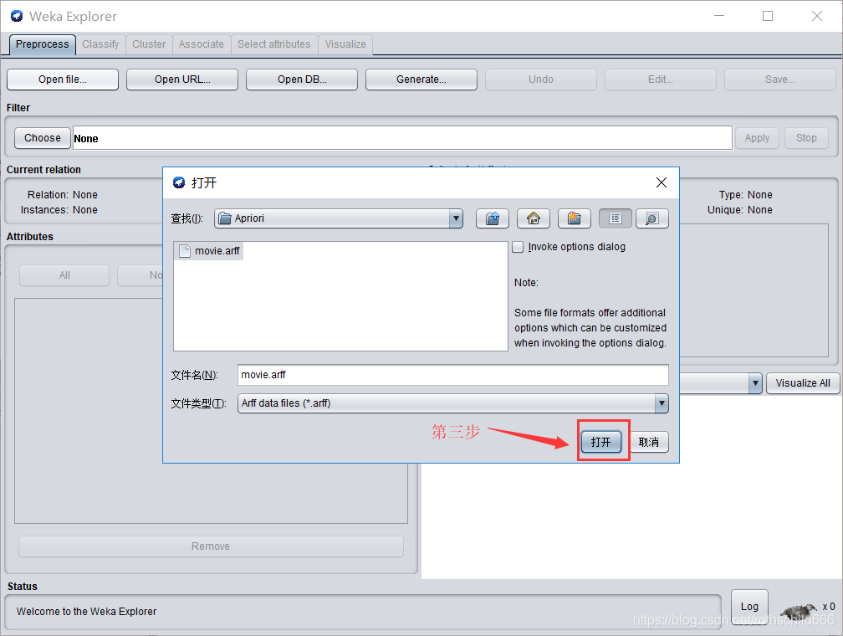
Task: Confirm with the 打开 button
Action: [x=601, y=442]
